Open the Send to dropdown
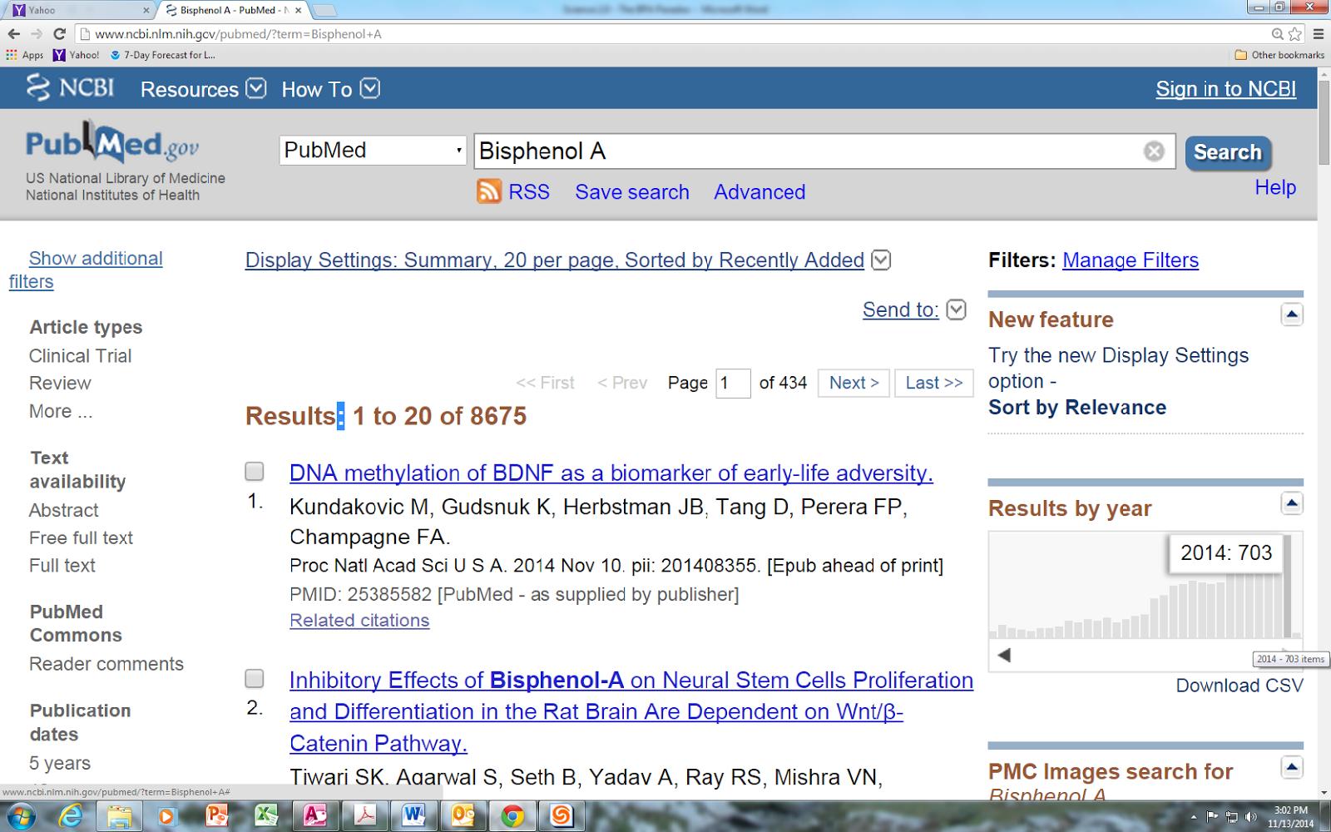Screen dimensions: 1331x832 click(x=957, y=310)
